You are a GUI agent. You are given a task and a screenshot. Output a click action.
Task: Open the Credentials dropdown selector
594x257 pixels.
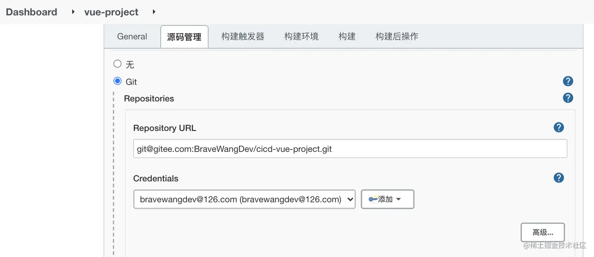244,199
